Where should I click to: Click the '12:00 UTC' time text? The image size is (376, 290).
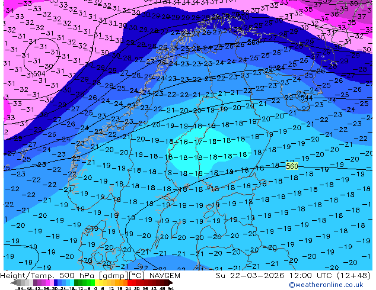[311, 276]
